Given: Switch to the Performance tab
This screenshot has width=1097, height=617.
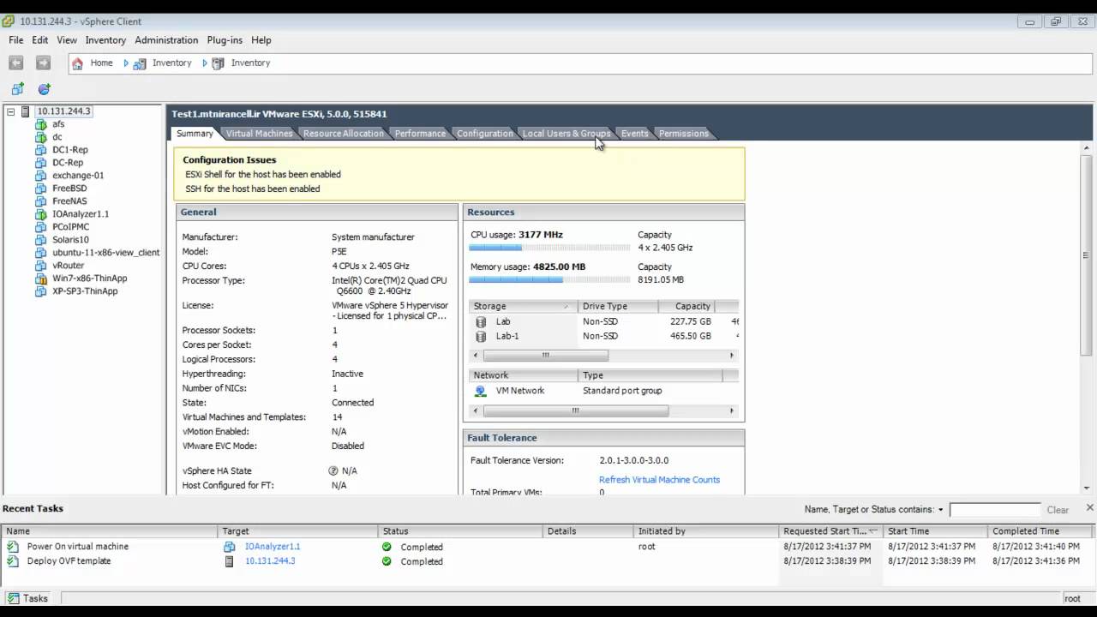Looking at the screenshot, I should click(x=420, y=133).
